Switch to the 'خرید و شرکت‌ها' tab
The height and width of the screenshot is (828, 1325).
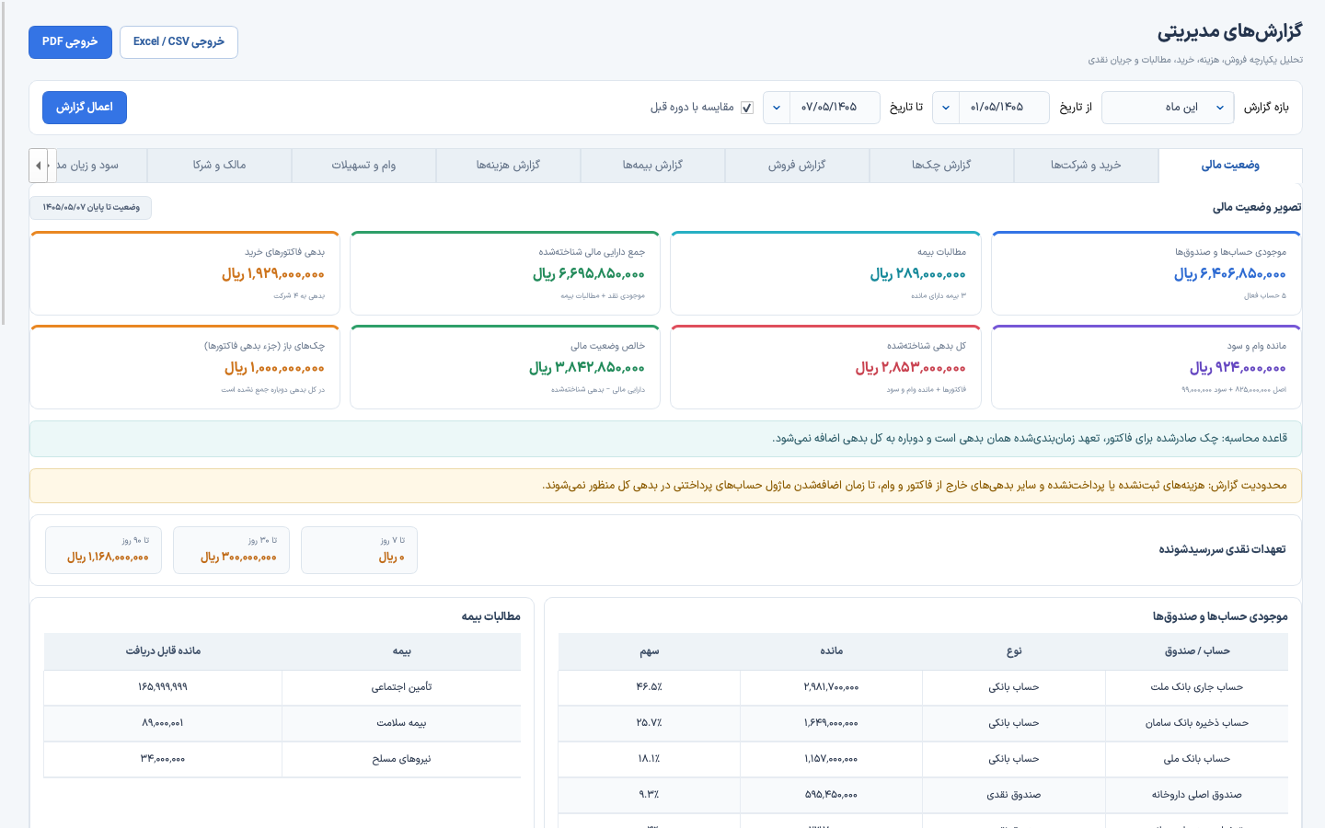click(1086, 166)
